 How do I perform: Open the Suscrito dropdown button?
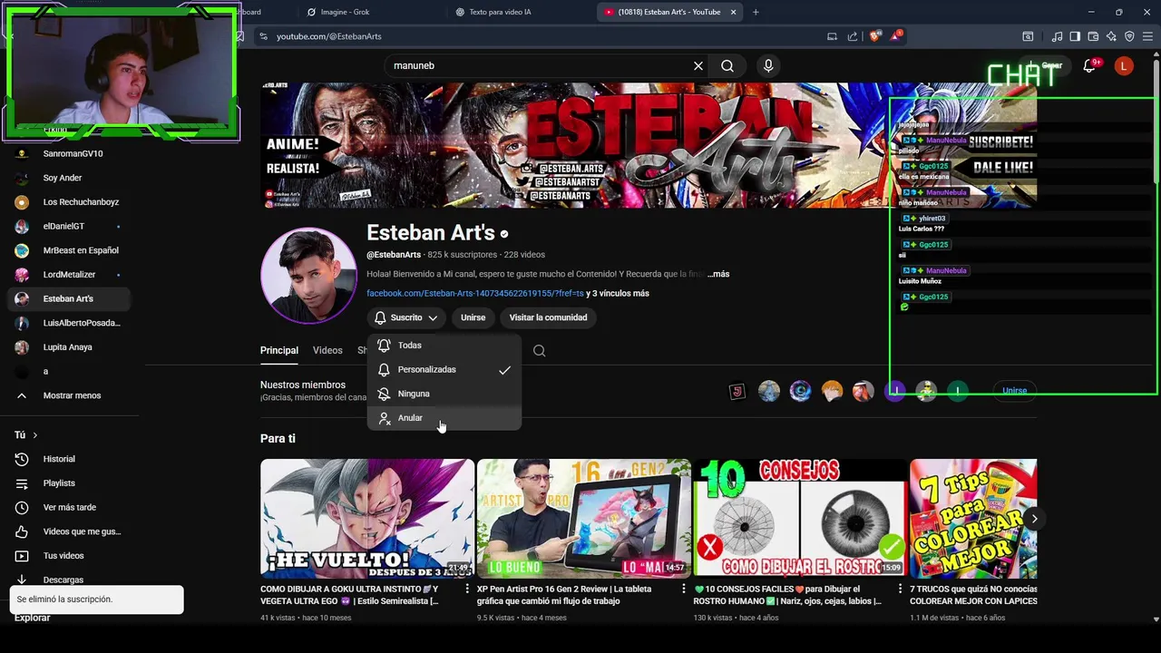coord(406,317)
